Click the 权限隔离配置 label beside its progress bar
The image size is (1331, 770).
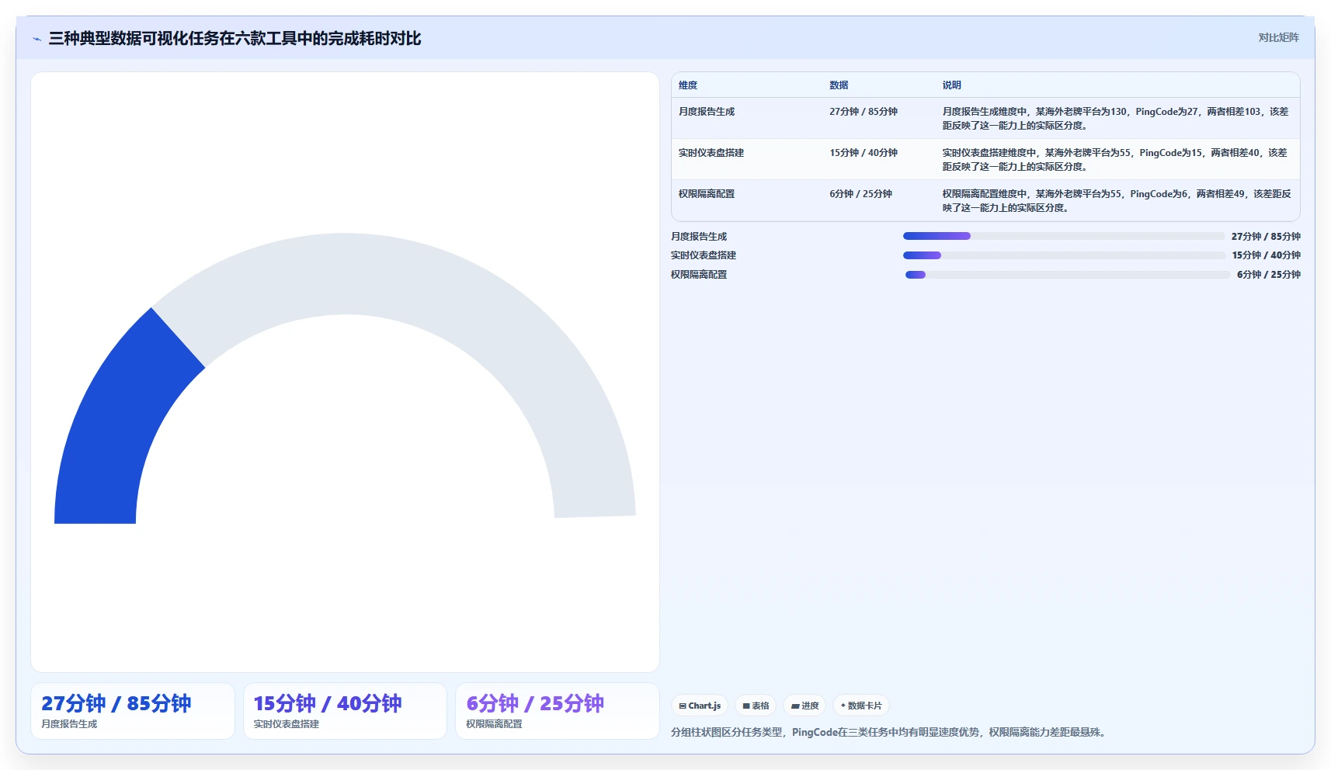(x=699, y=275)
